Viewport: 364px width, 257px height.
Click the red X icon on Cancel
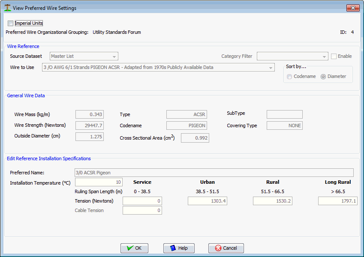click(218, 248)
